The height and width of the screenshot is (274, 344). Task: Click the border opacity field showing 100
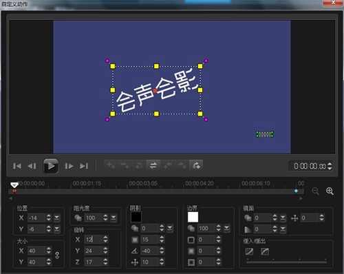[x=206, y=228]
